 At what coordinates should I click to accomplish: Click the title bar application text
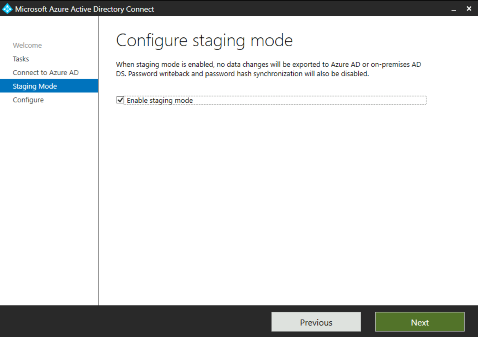(x=85, y=9)
